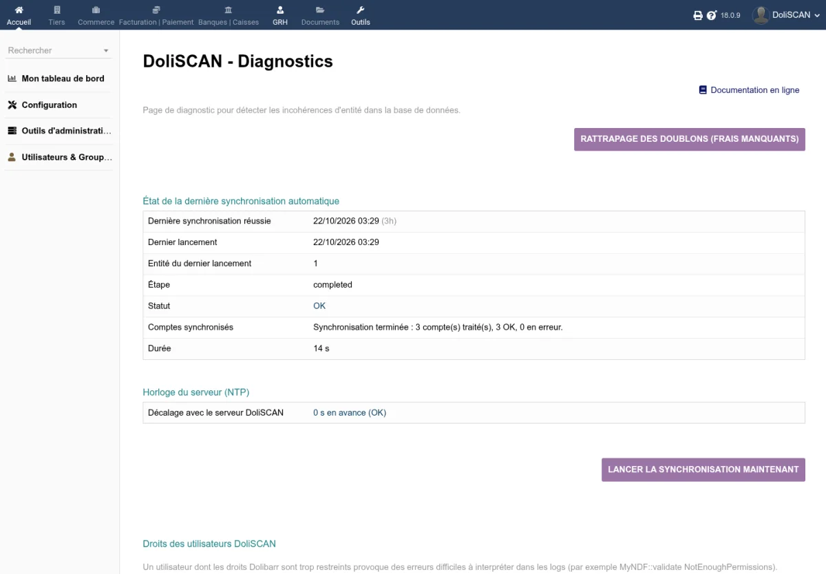Open the Accueil home icon
826x574 pixels.
tap(19, 10)
